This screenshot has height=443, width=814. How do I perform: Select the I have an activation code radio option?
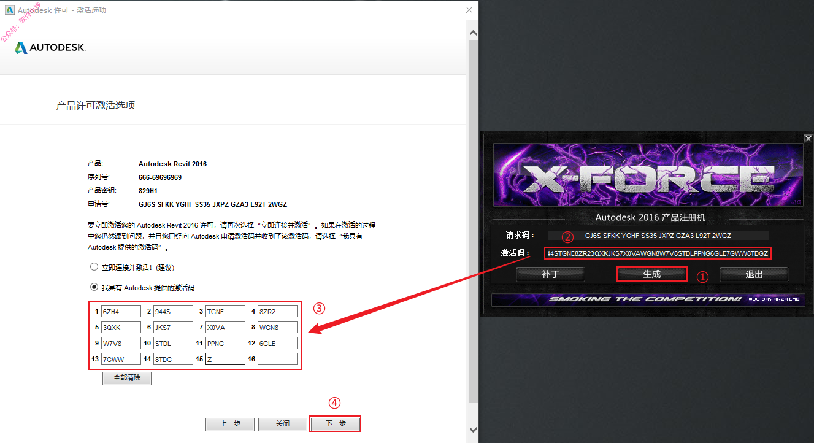click(94, 287)
